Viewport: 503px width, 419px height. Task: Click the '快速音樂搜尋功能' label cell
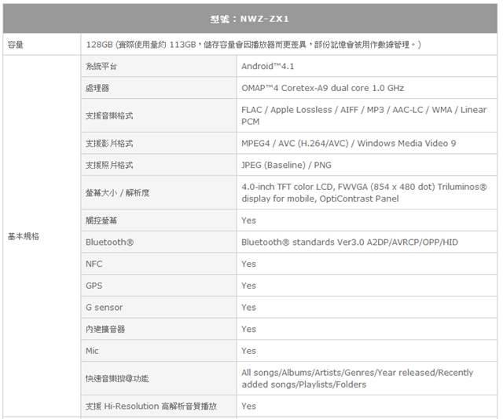click(x=159, y=379)
